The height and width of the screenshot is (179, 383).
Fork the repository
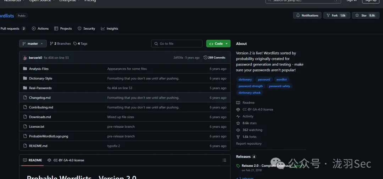[337, 15]
